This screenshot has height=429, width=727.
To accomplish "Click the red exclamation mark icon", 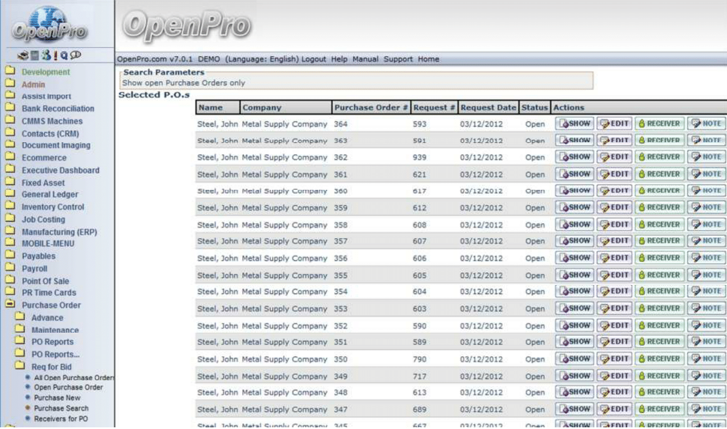I will [55, 55].
